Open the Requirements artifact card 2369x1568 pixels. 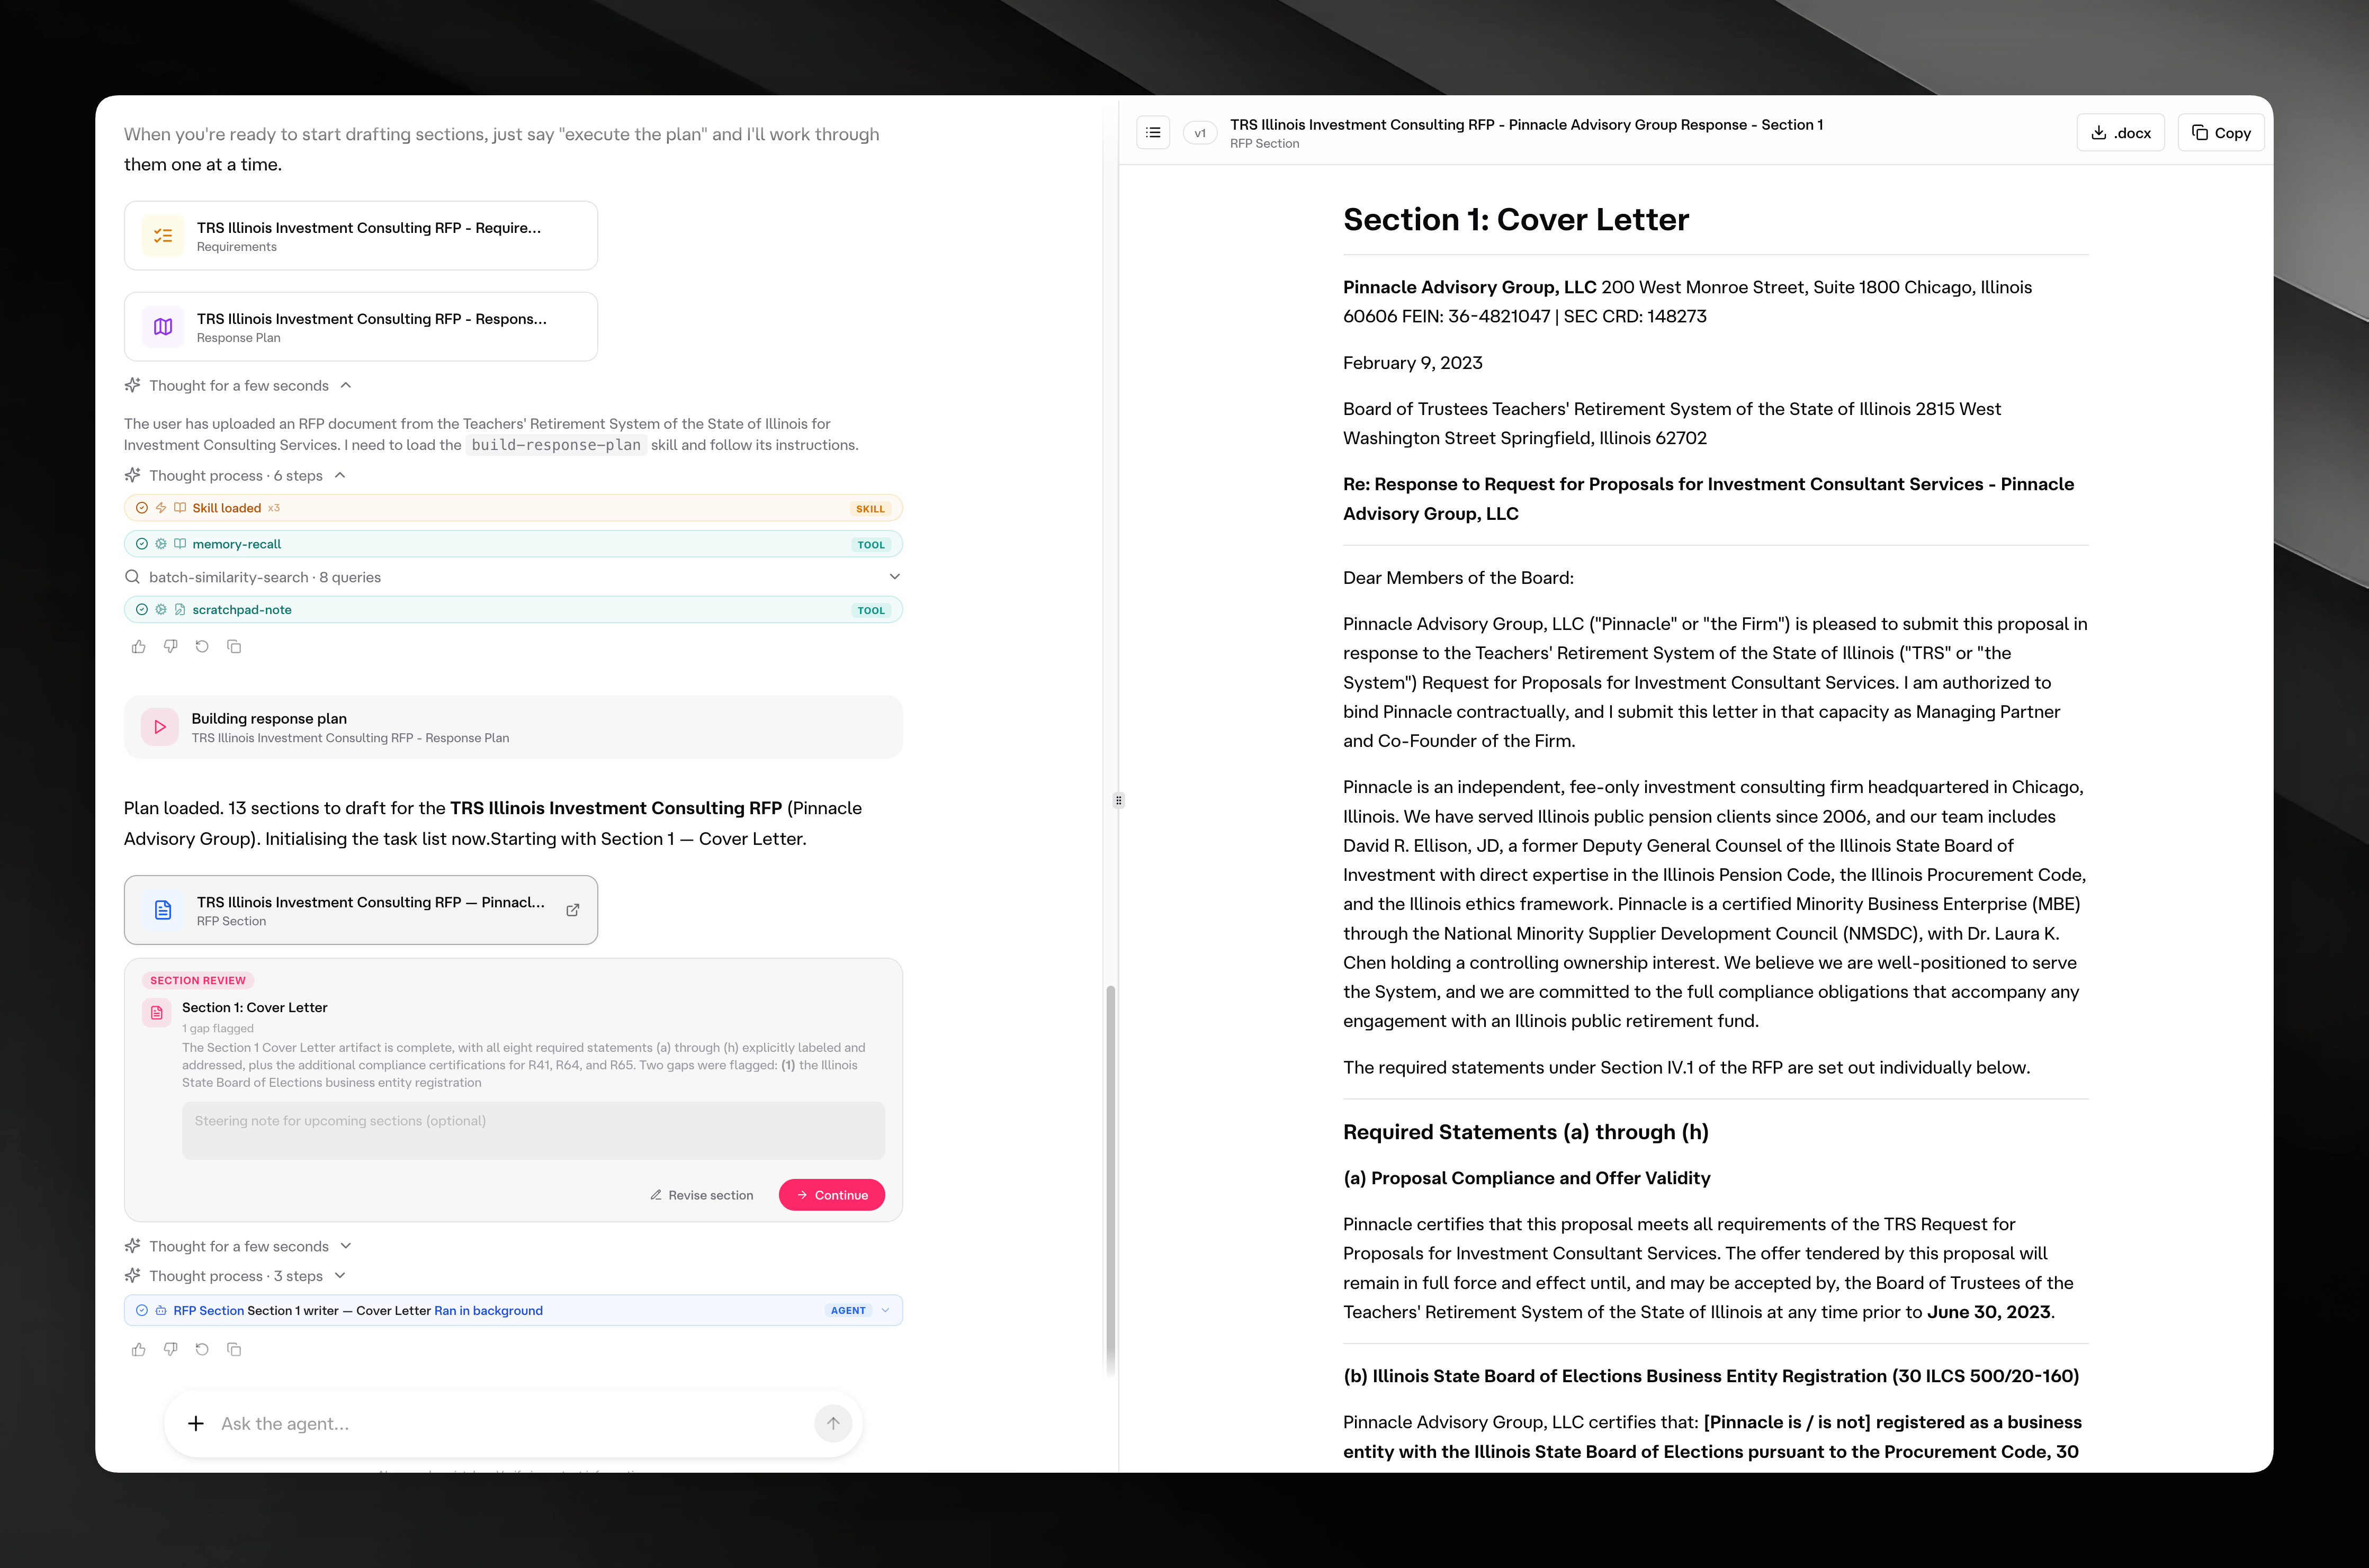click(361, 236)
